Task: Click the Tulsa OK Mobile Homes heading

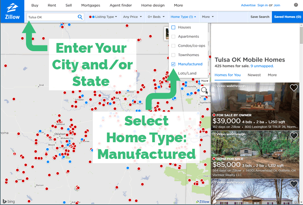Action: 250,60
